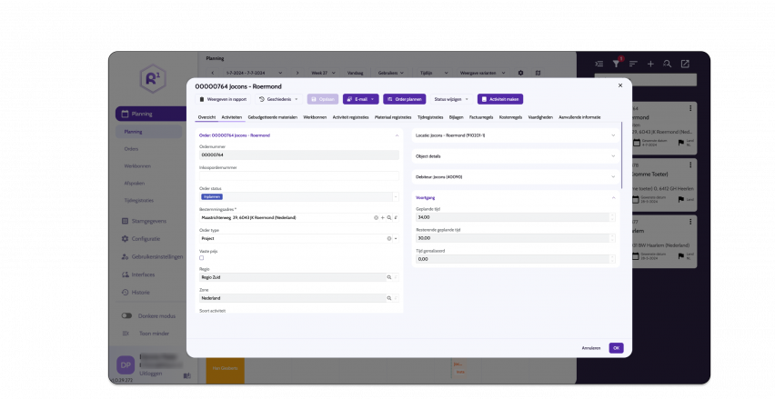This screenshot has width=775, height=399.
Task: Open planning settings gear icon
Action: (x=521, y=73)
